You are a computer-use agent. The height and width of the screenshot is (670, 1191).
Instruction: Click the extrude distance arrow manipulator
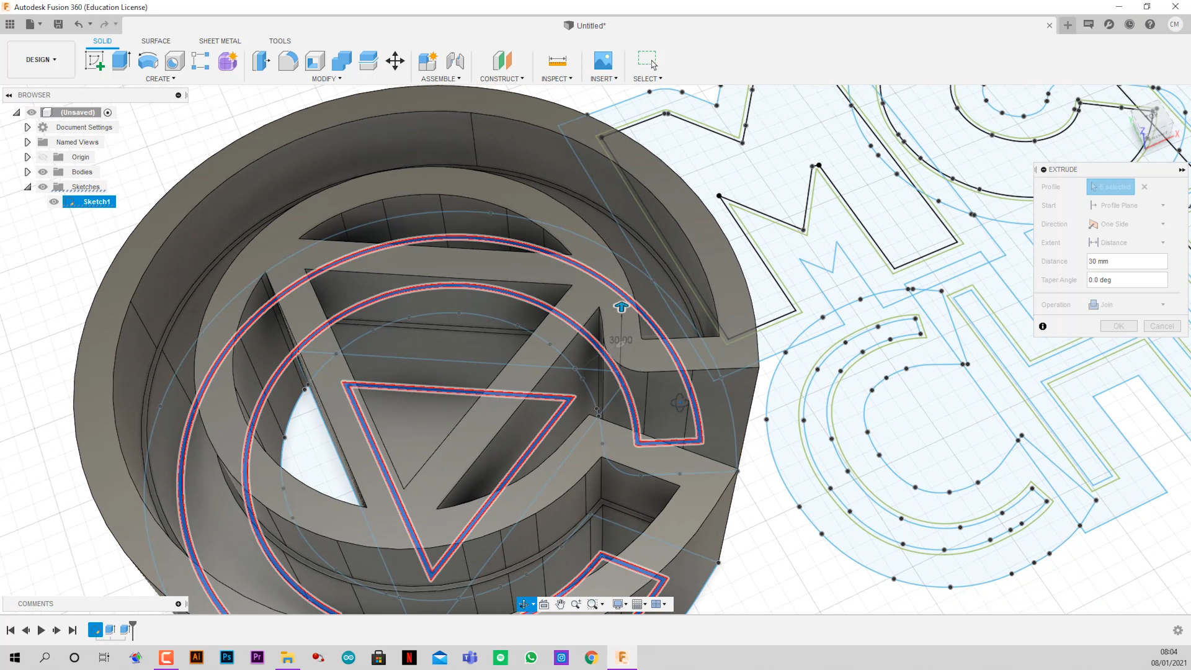pyautogui.click(x=621, y=306)
